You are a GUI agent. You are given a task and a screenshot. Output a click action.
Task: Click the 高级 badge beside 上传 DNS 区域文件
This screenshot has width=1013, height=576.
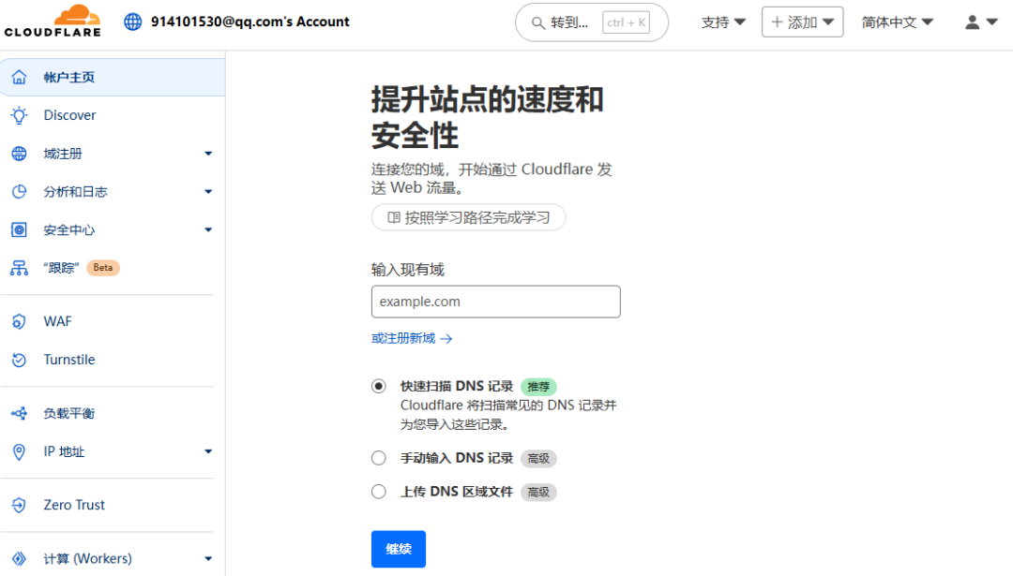coord(538,492)
